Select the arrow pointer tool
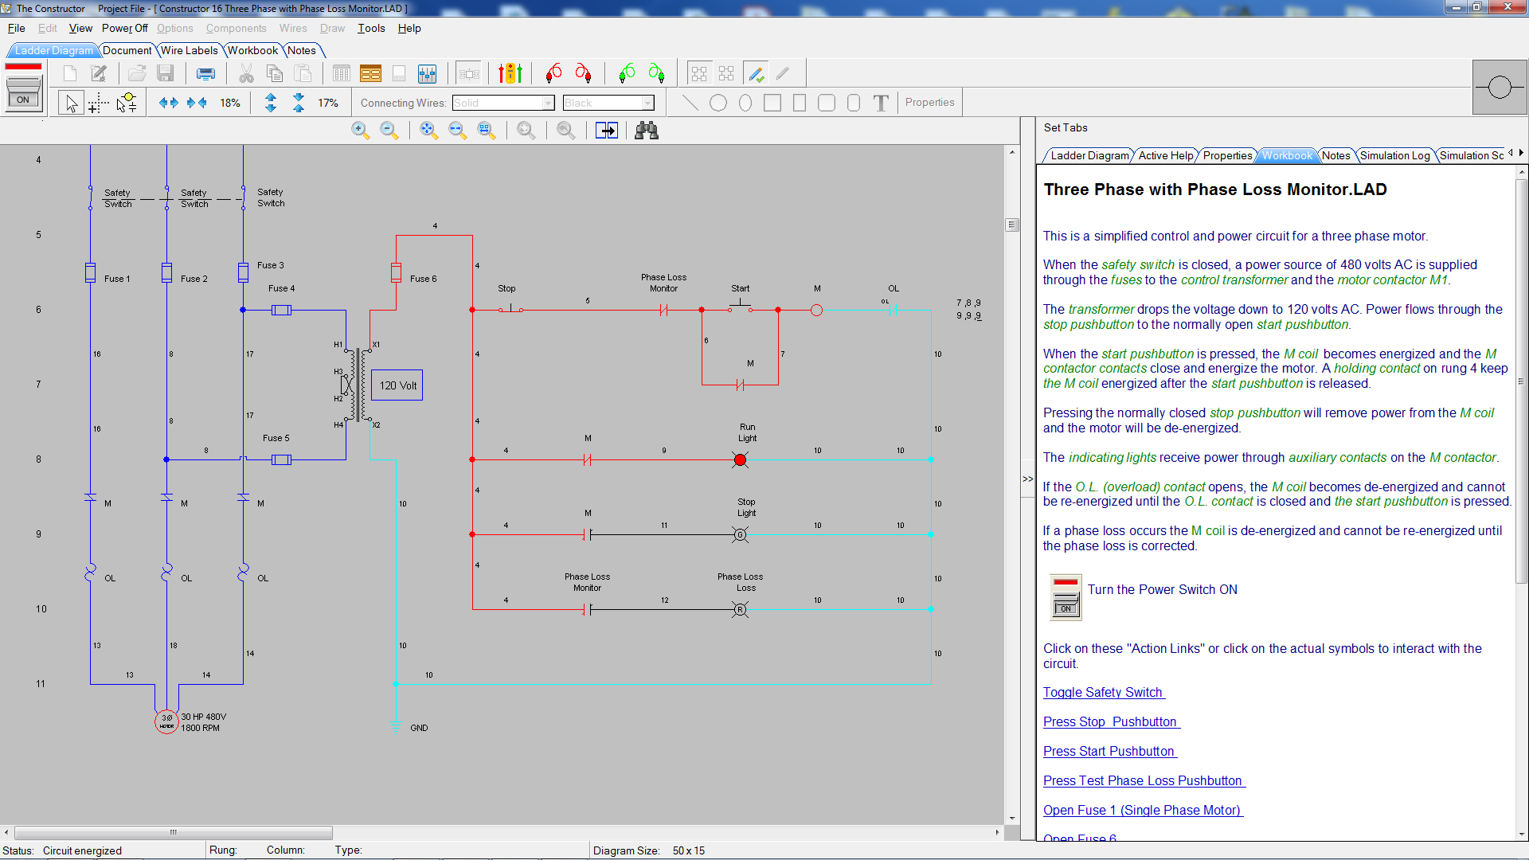Viewport: 1529px width, 860px height. [72, 103]
